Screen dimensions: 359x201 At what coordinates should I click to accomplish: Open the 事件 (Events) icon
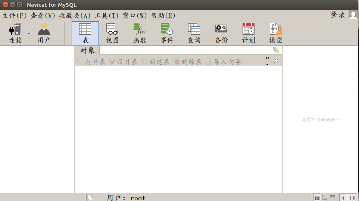tap(167, 33)
